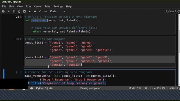Click the highlighted make_venn function name
180x101 pixels.
point(39,20)
